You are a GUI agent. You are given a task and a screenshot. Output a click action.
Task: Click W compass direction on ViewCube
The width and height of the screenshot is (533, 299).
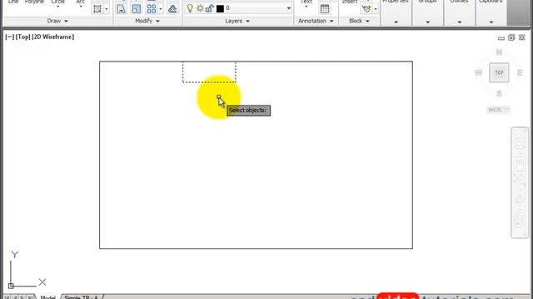pyautogui.click(x=478, y=73)
